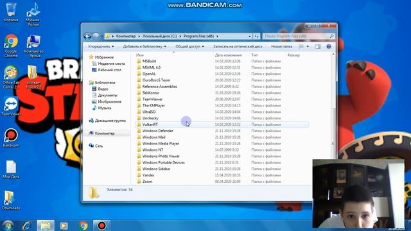Go forward in Explorer navigation
The image size is (411, 231).
(96, 36)
